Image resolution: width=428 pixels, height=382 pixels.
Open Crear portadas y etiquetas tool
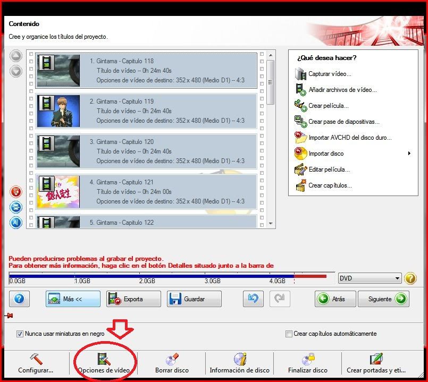click(x=376, y=364)
